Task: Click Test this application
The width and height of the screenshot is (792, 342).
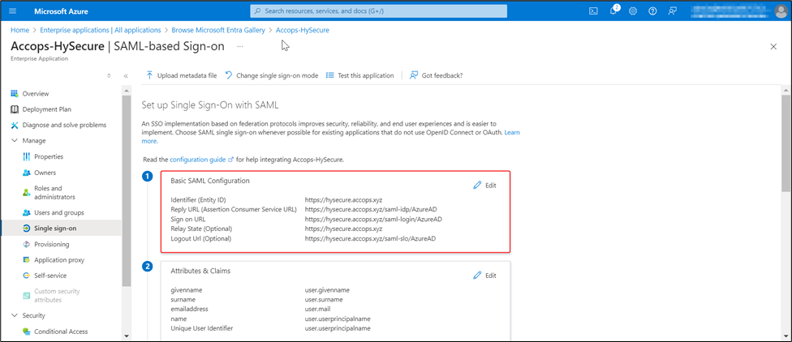Action: click(x=359, y=75)
